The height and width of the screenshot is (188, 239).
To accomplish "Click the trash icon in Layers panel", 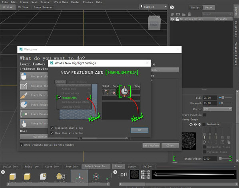I will pyautogui.click(x=189, y=14).
